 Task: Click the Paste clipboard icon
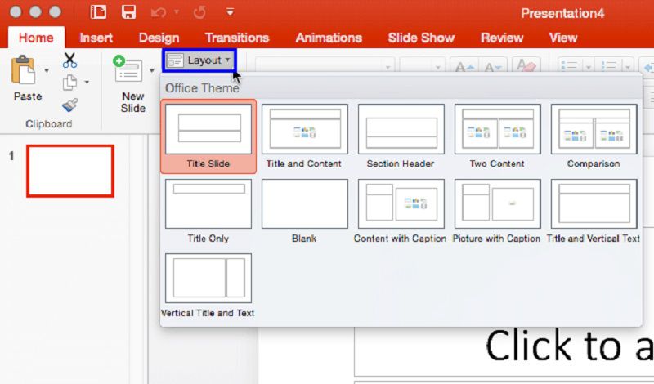pyautogui.click(x=24, y=69)
